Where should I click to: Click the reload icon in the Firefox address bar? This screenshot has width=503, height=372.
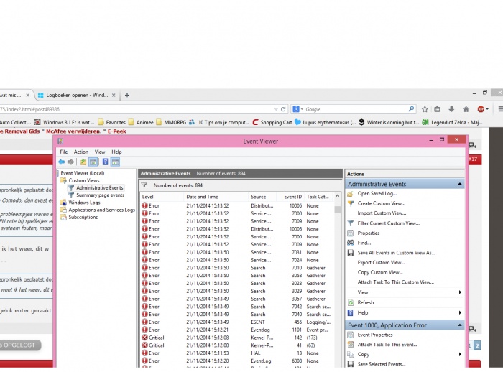(x=283, y=109)
